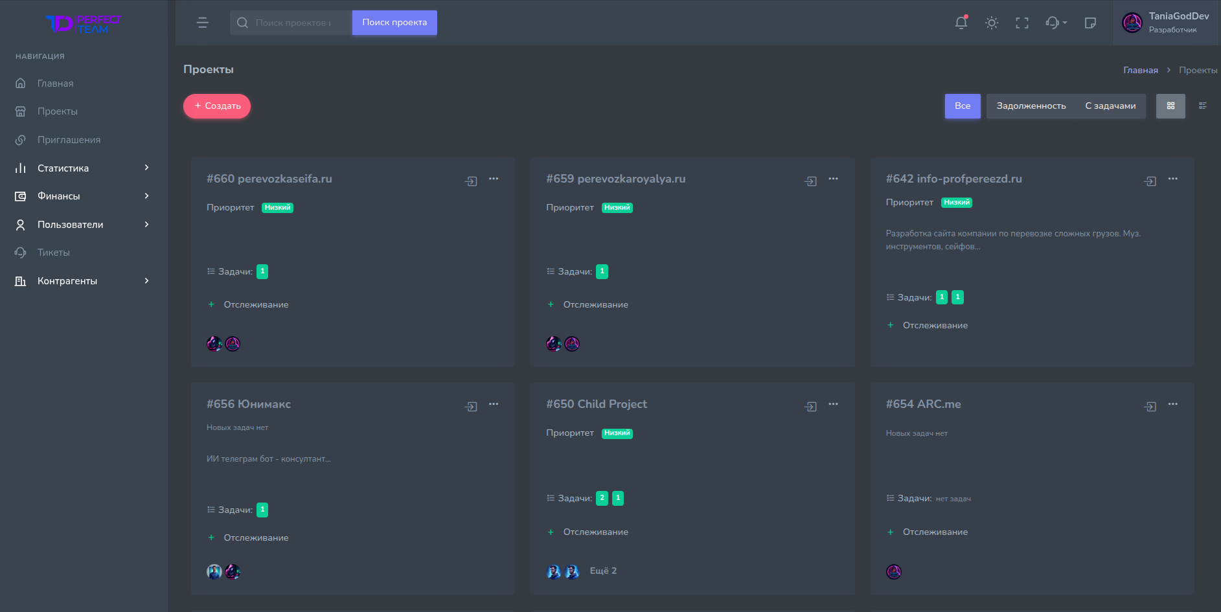Click member avatar on #654 ARC.me card
The width and height of the screenshot is (1221, 612).
894,571
